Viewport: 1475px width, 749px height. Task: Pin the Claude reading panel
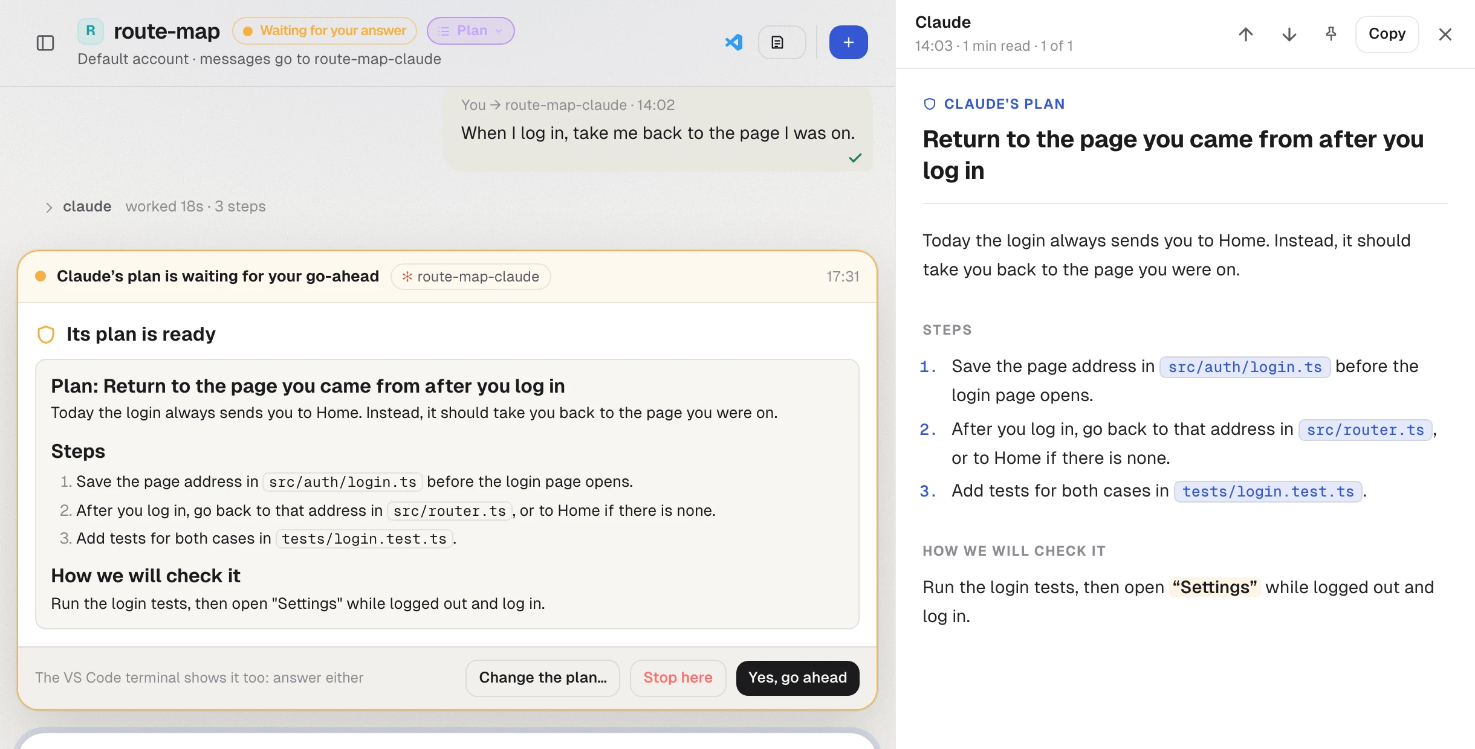1331,34
